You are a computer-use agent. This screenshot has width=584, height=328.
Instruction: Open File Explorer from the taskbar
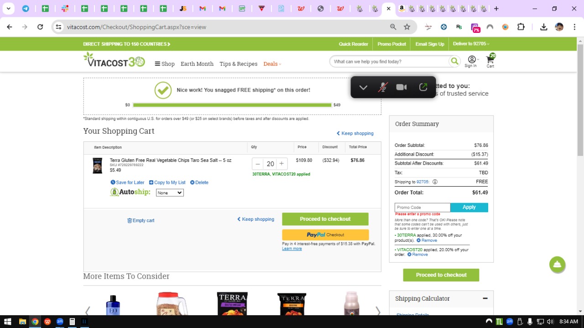(x=22, y=322)
